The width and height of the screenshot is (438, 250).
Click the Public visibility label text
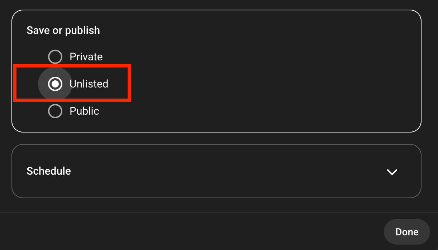pos(84,111)
